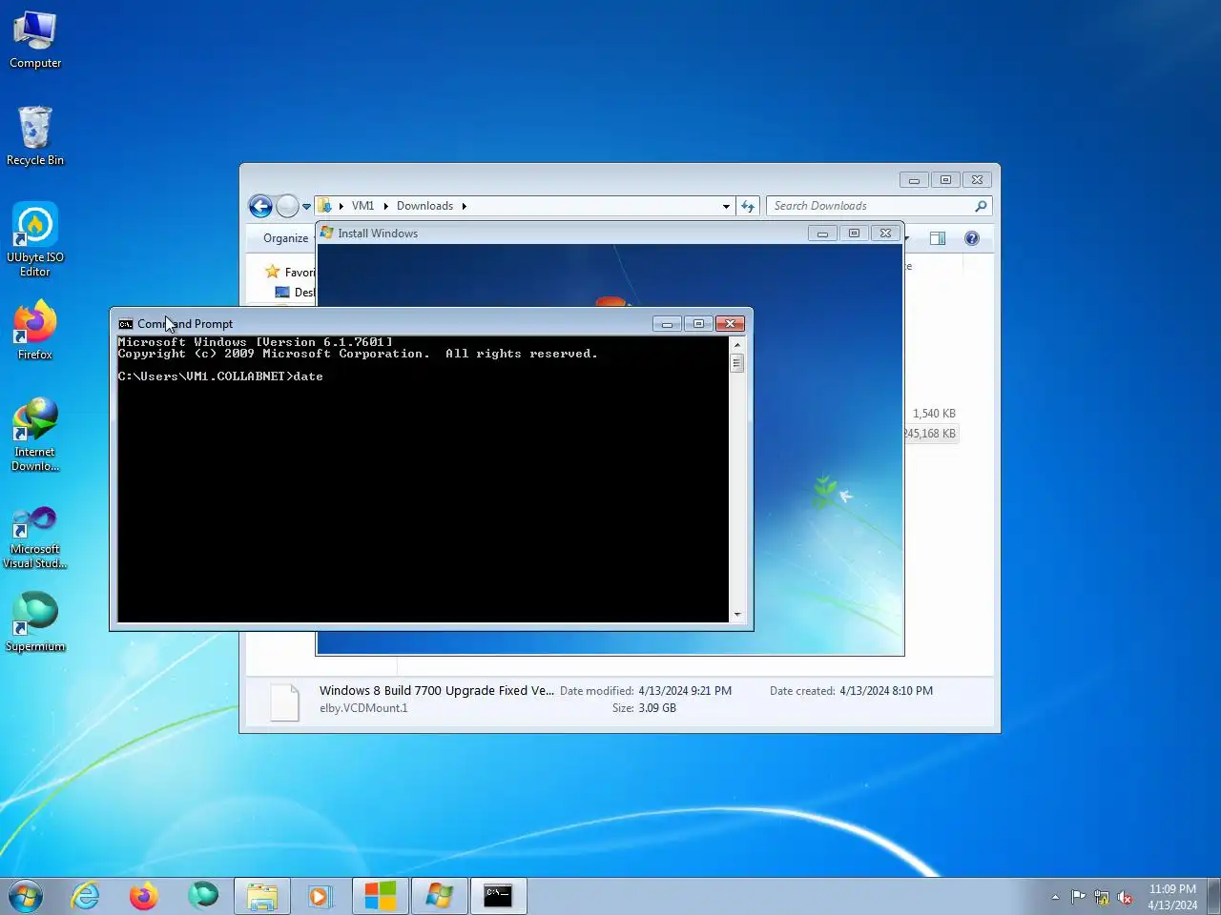This screenshot has height=915, width=1221.
Task: Open the address bar history dropdown
Action: coord(726,206)
